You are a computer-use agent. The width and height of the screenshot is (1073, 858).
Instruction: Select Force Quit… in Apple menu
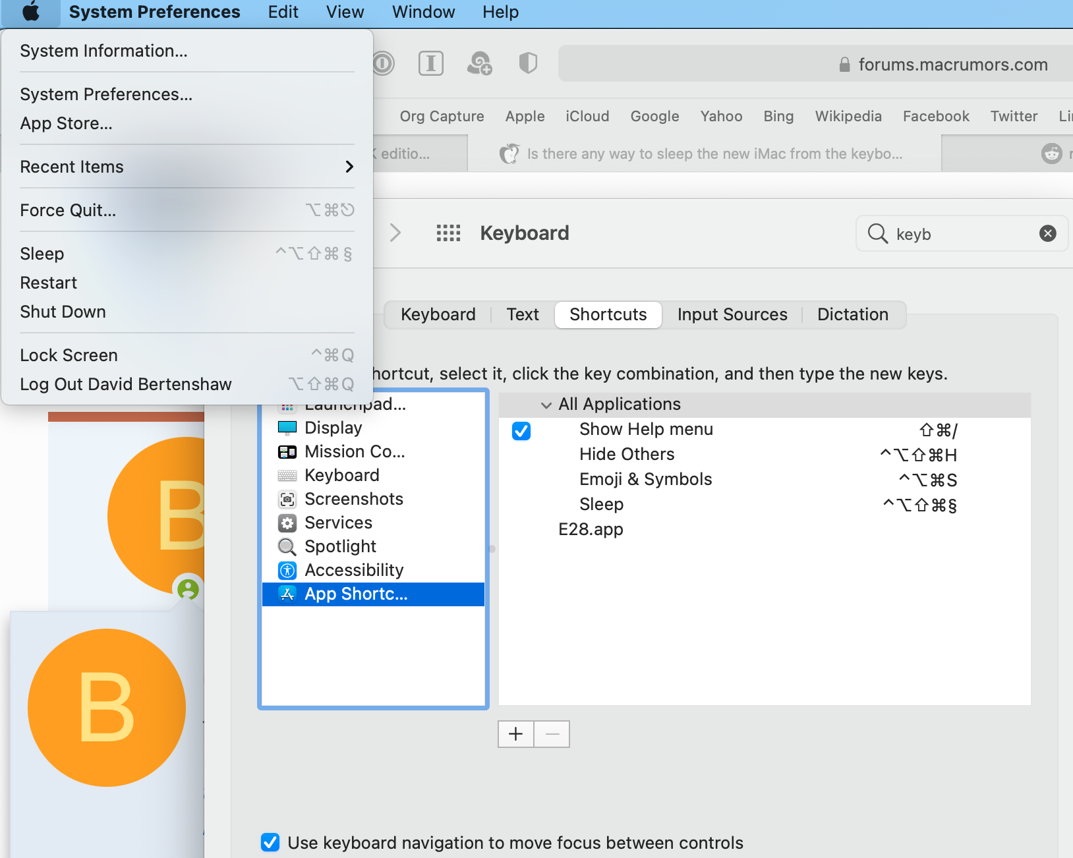(x=187, y=210)
